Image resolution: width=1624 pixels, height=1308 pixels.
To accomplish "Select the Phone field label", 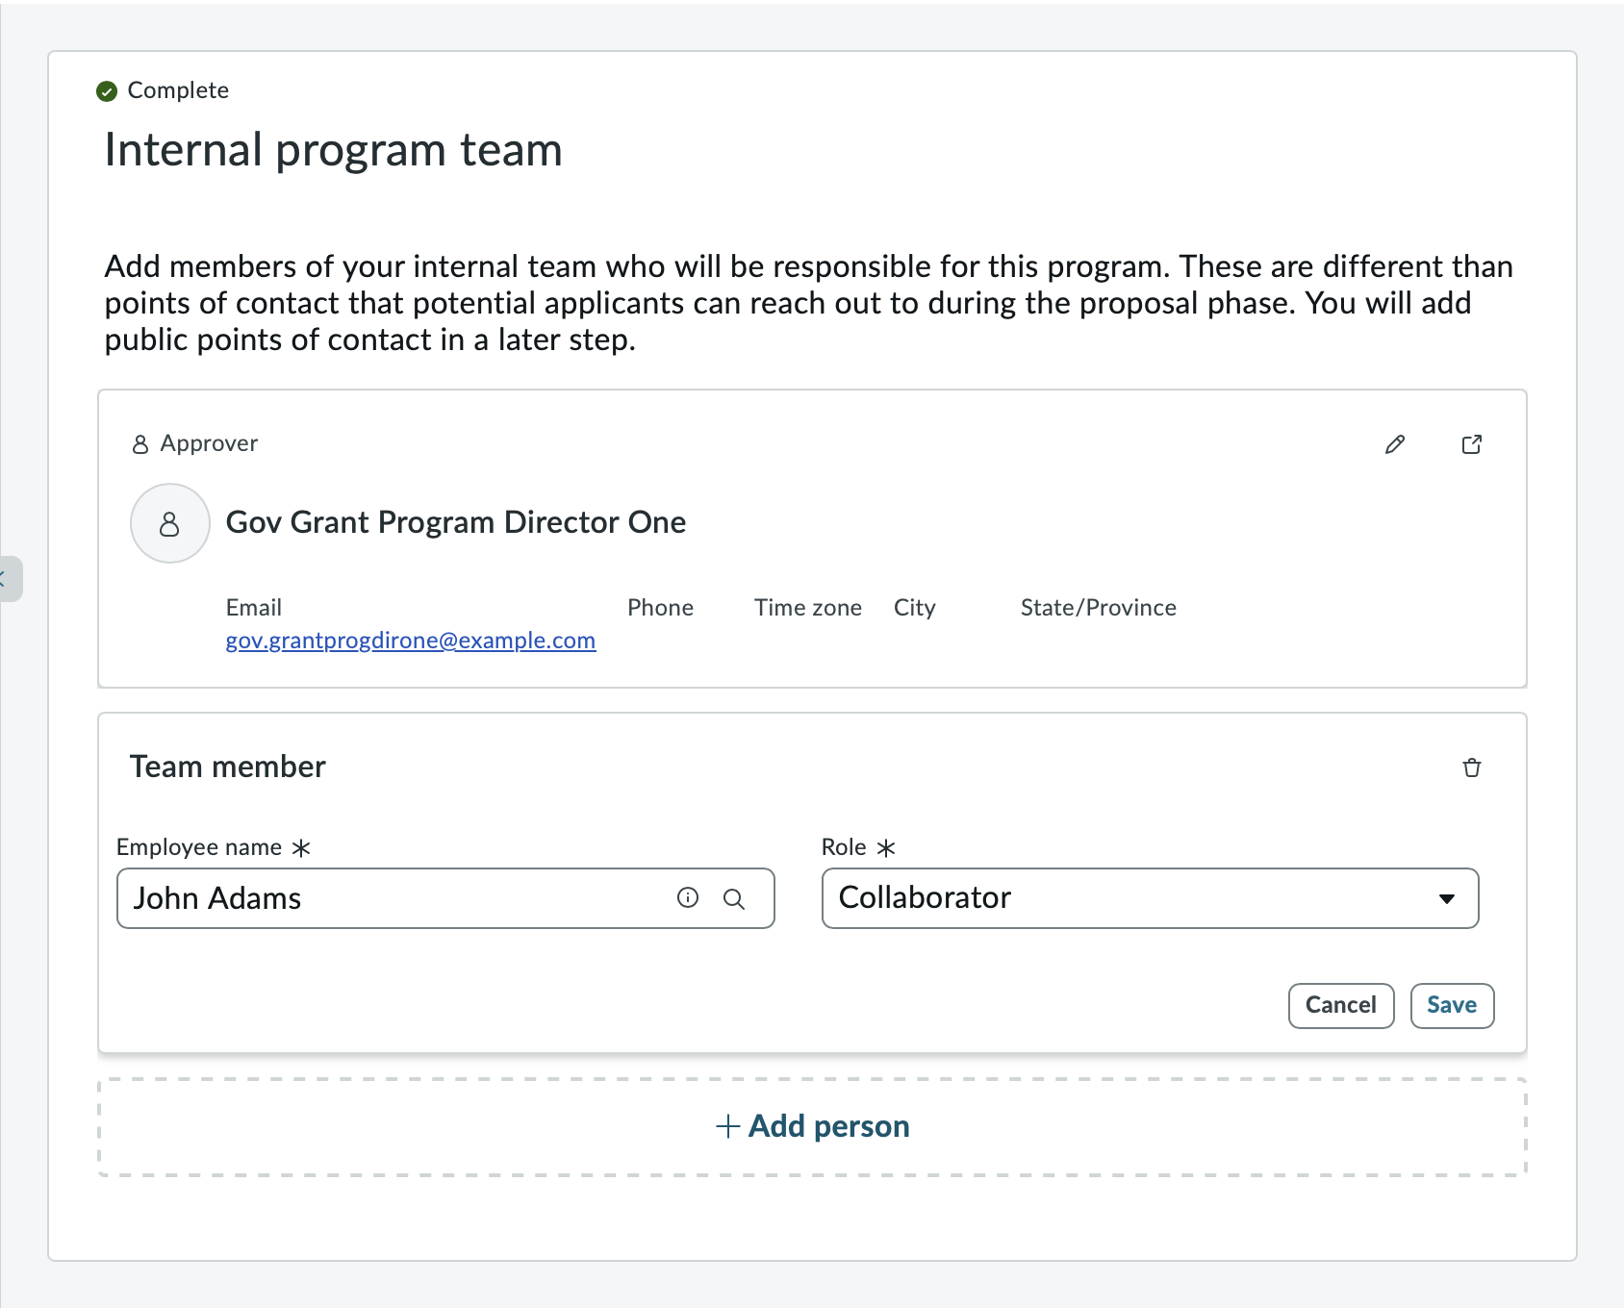I will [660, 608].
